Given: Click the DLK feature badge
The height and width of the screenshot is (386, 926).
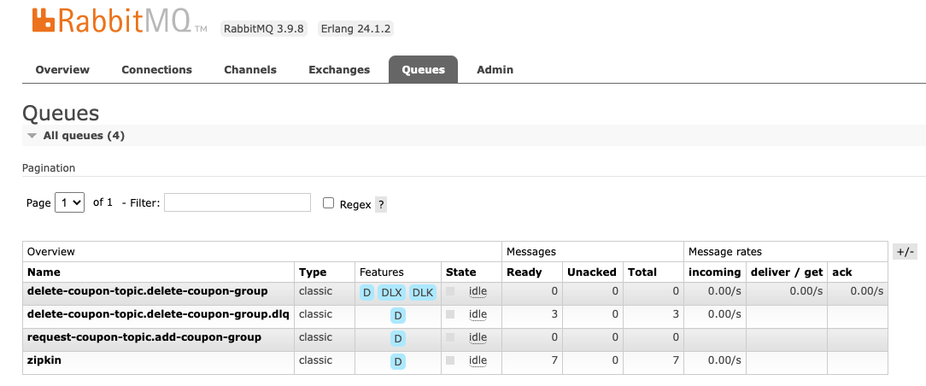Looking at the screenshot, I should coord(423,292).
